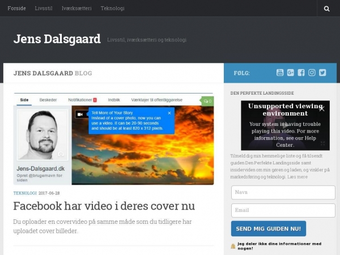This screenshot has width=340, height=255.
Task: Visit the Instagram follow icon
Action: click(x=312, y=73)
